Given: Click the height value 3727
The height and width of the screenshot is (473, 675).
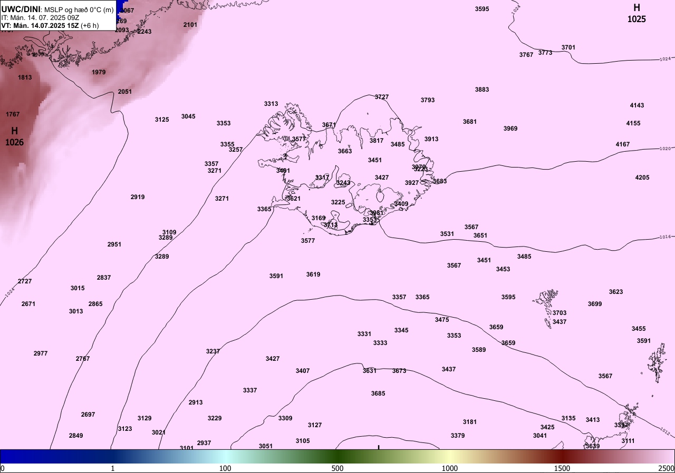Looking at the screenshot, I should click(x=382, y=97).
